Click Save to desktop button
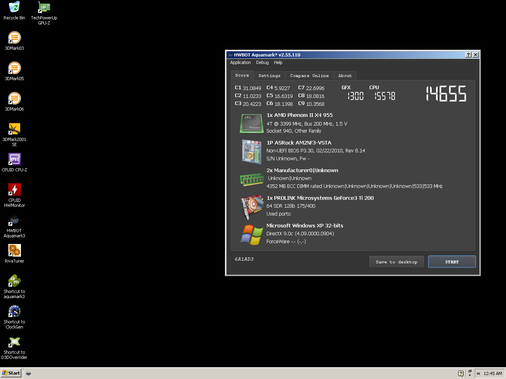 click(x=396, y=262)
